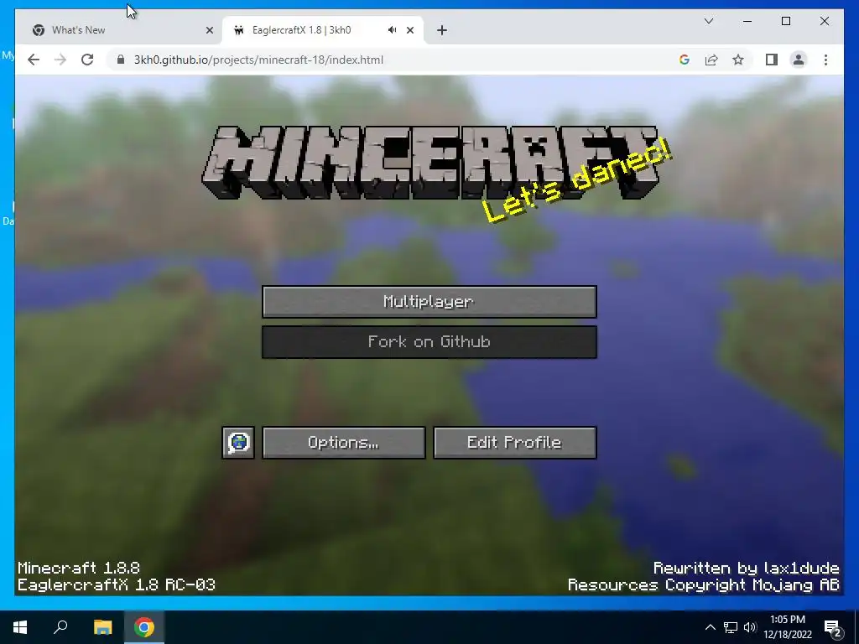Show hidden system tray icons
Image resolution: width=859 pixels, height=644 pixels.
pos(710,627)
